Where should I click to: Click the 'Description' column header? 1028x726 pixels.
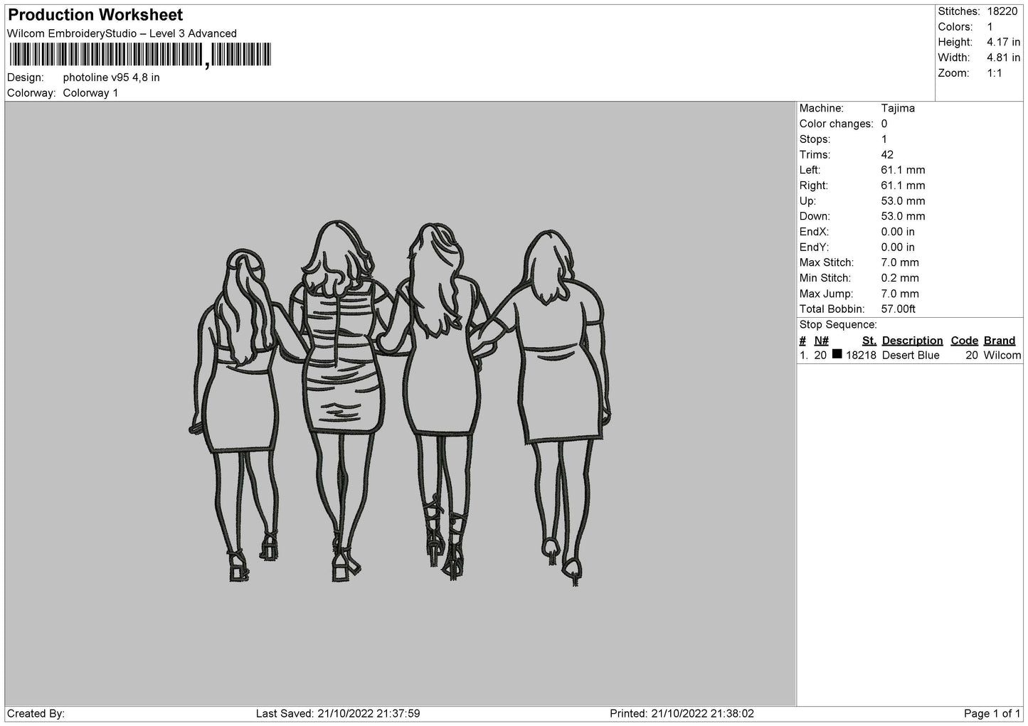coord(912,341)
